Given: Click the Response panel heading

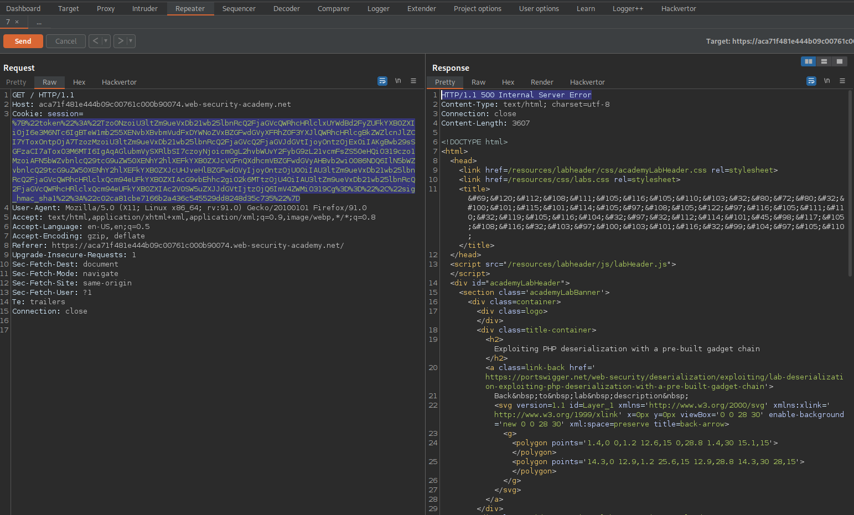Looking at the screenshot, I should click(x=451, y=67).
